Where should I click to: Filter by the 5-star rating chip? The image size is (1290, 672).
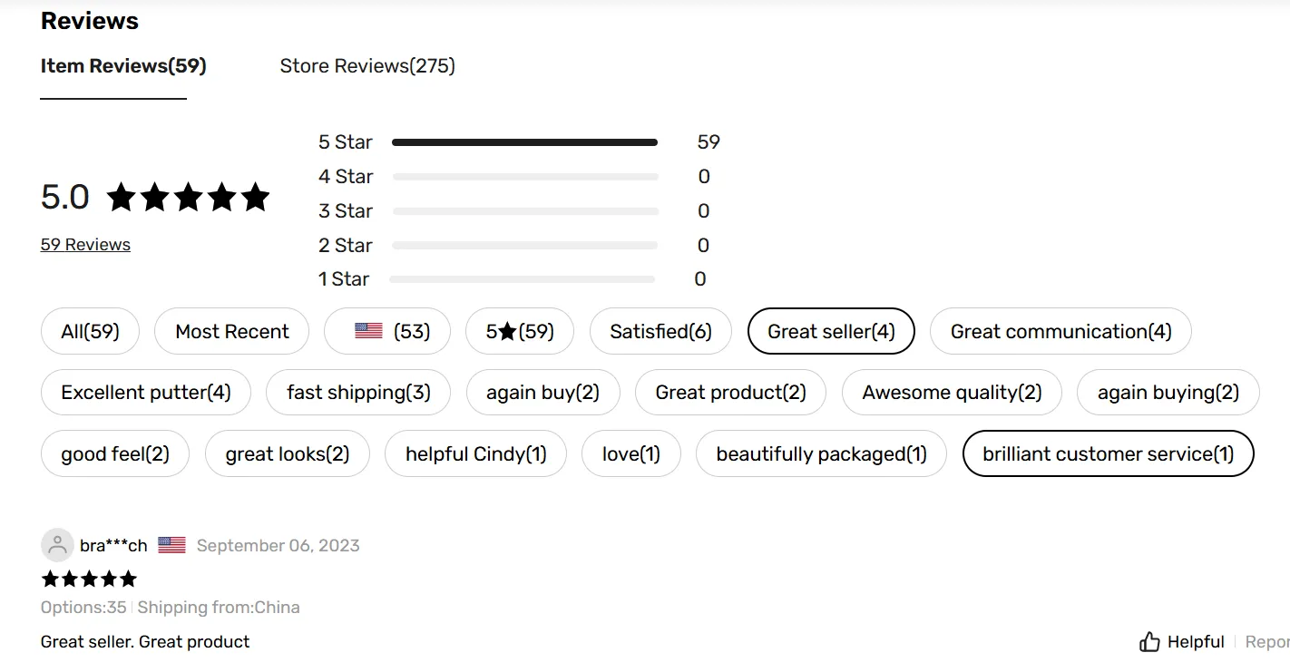pos(519,332)
